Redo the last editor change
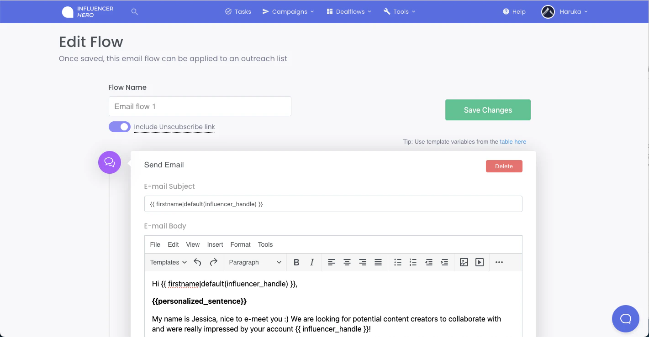Viewport: 649px width, 337px height. tap(213, 262)
